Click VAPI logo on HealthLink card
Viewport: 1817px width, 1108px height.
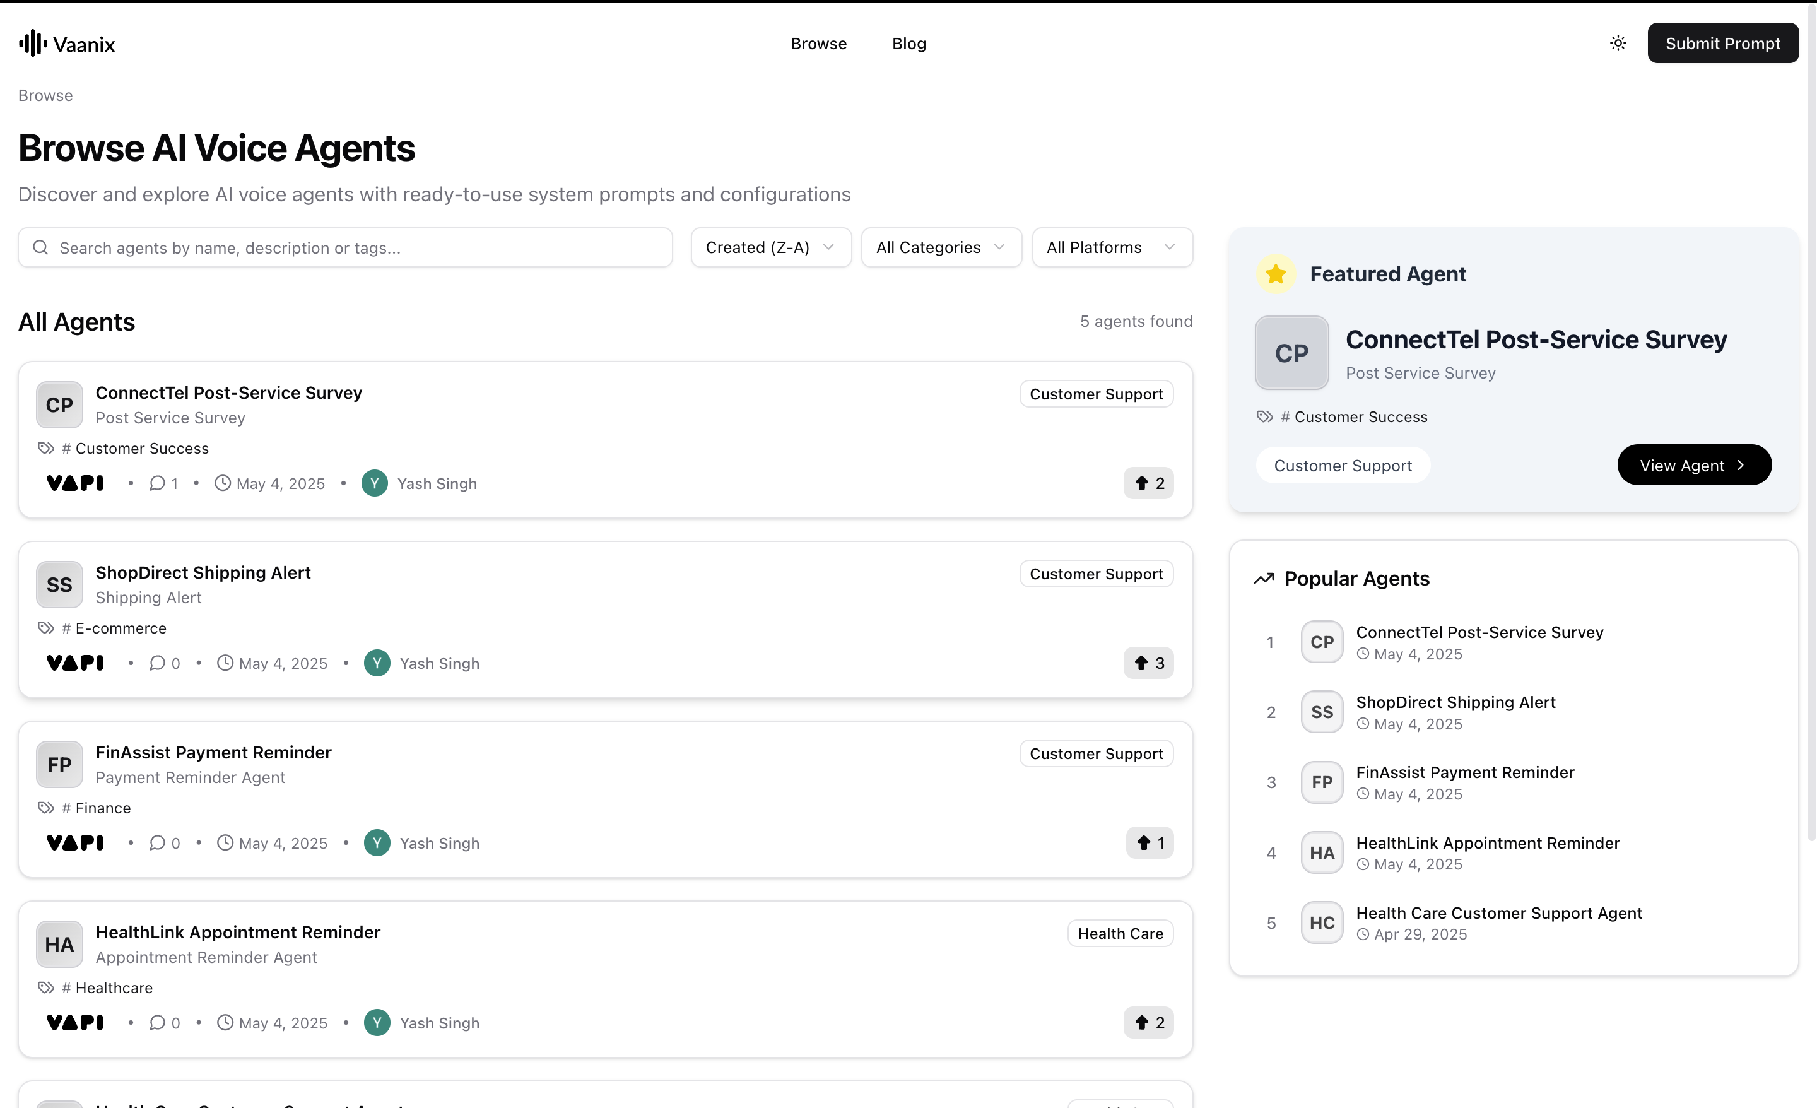coord(75,1022)
